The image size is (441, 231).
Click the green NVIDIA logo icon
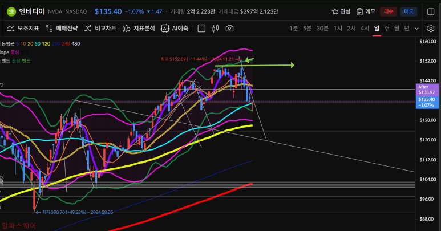pos(11,11)
